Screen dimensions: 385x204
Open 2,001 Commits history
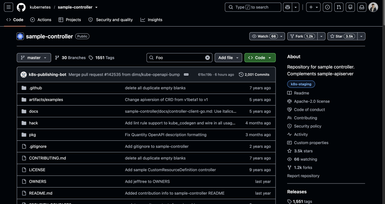coord(254,74)
